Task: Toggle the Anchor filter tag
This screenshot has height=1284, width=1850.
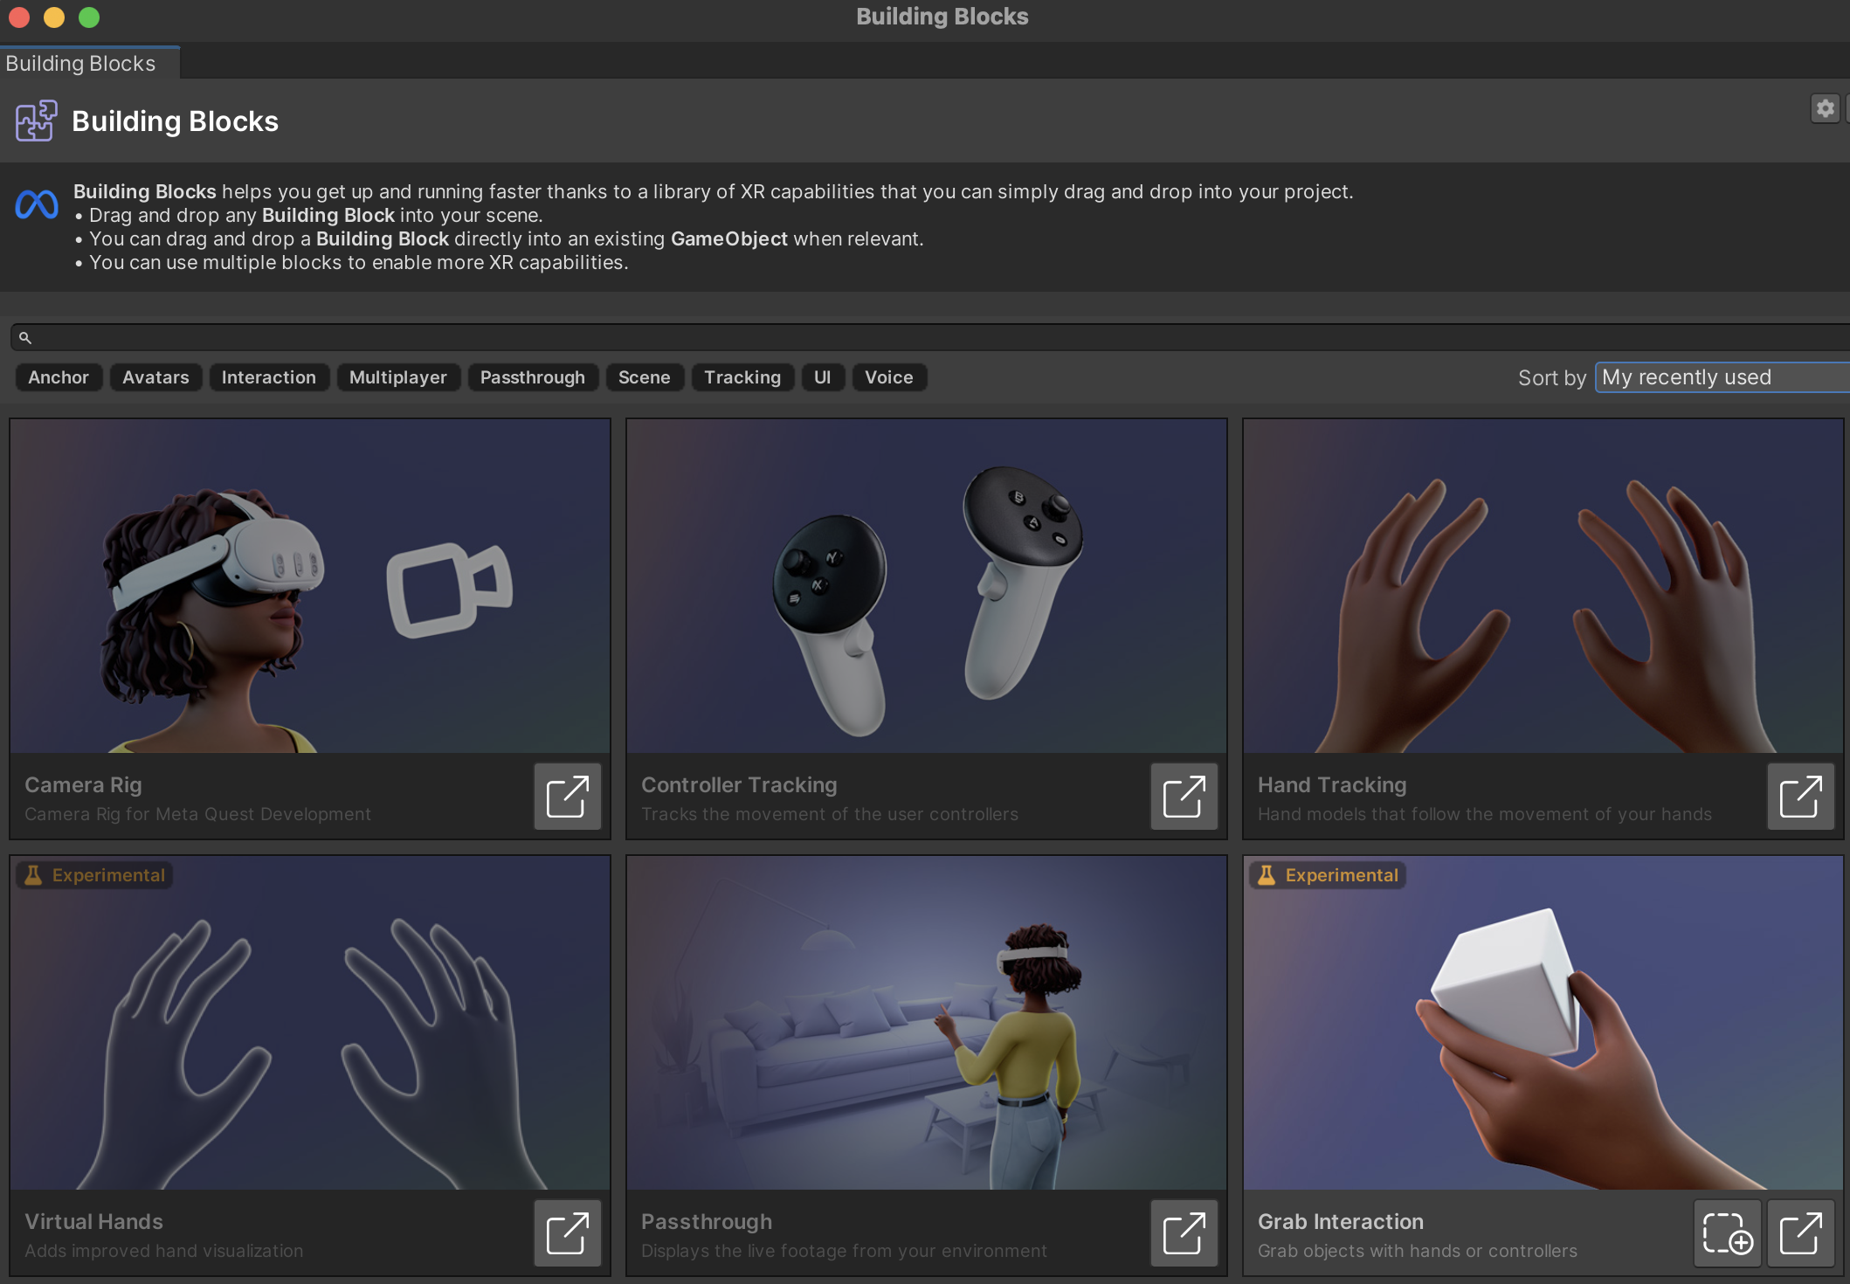Action: coord(59,377)
